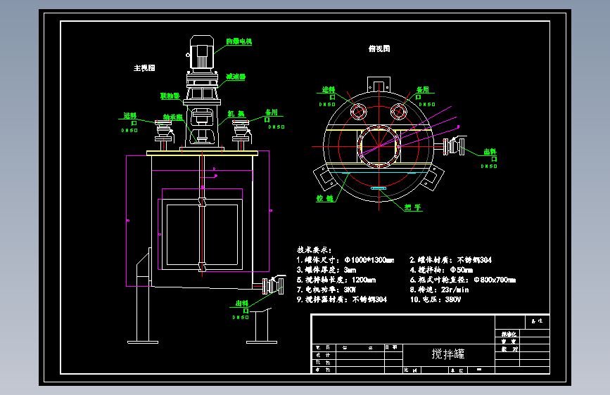Viewport: 610px width, 395px height.
Task: Select the 机架 label beside the motor stand
Action: click(236, 114)
